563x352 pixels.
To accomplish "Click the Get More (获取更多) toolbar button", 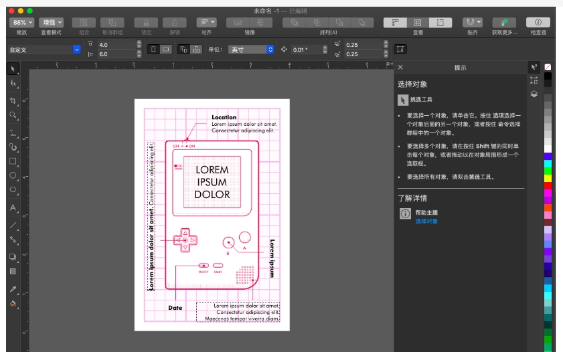I will (503, 23).
